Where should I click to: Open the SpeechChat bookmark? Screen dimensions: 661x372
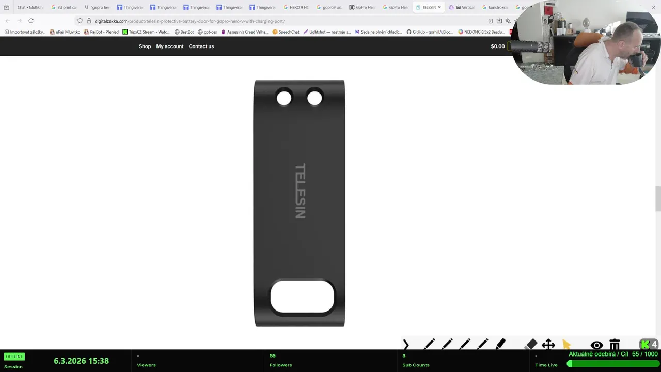[x=286, y=32]
